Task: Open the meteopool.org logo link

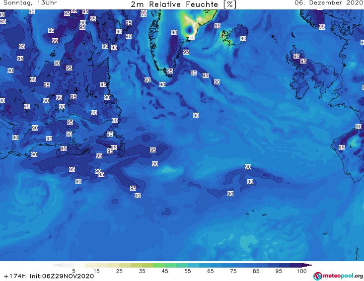Action: tap(338, 276)
